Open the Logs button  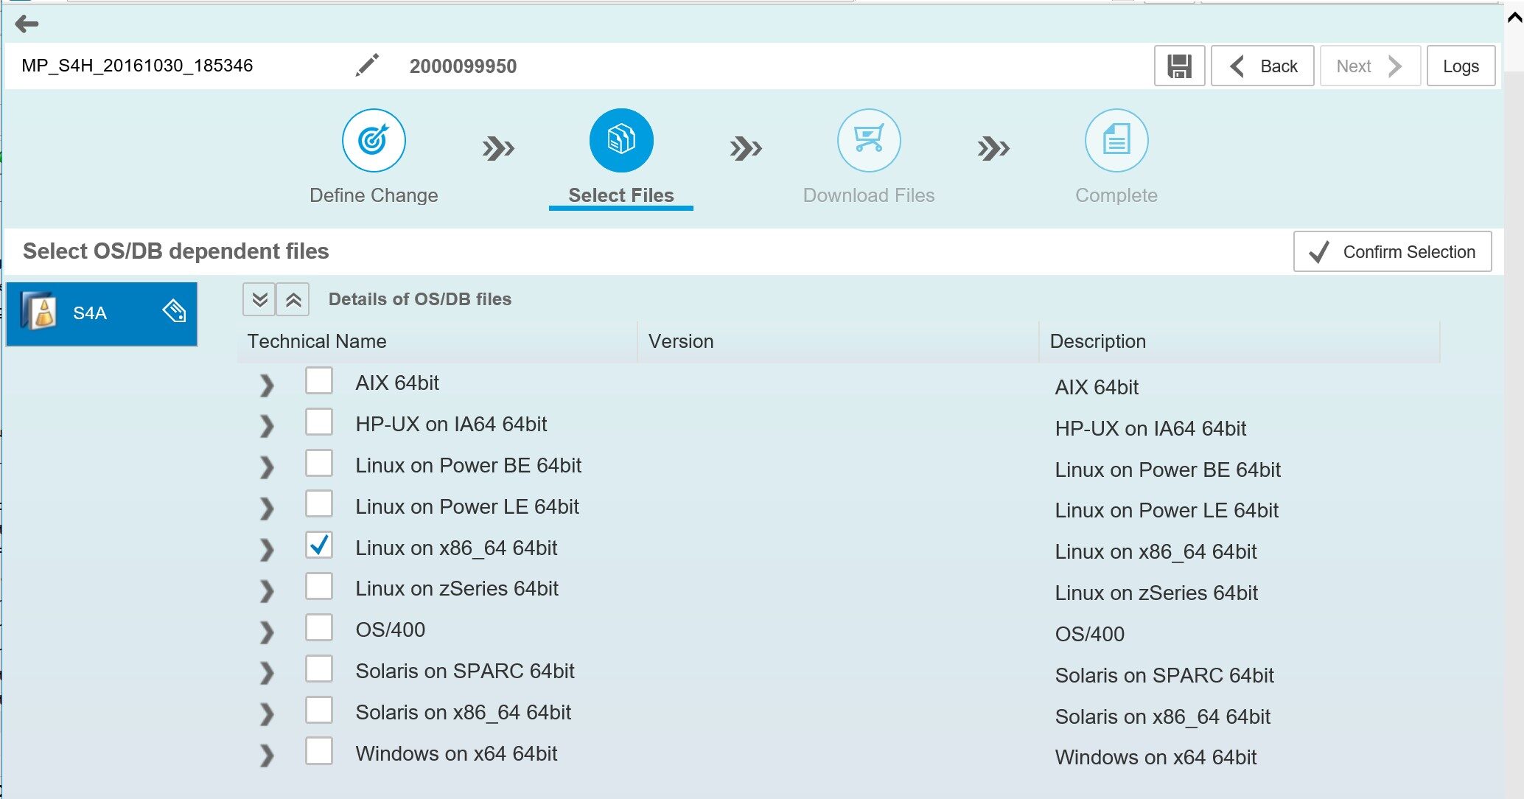pos(1460,66)
